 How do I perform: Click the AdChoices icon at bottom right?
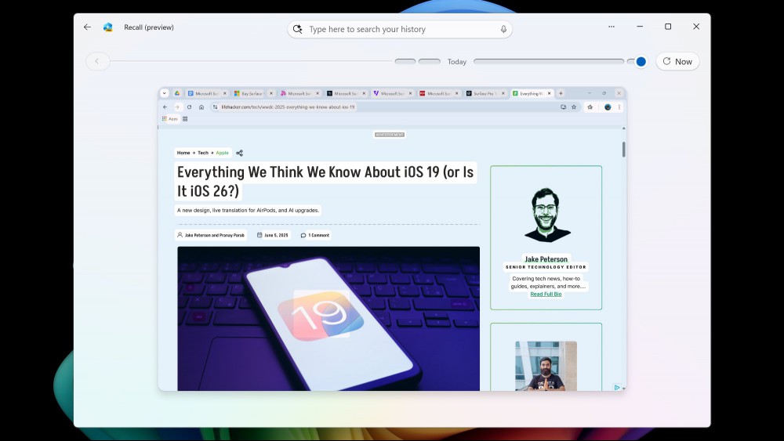617,387
